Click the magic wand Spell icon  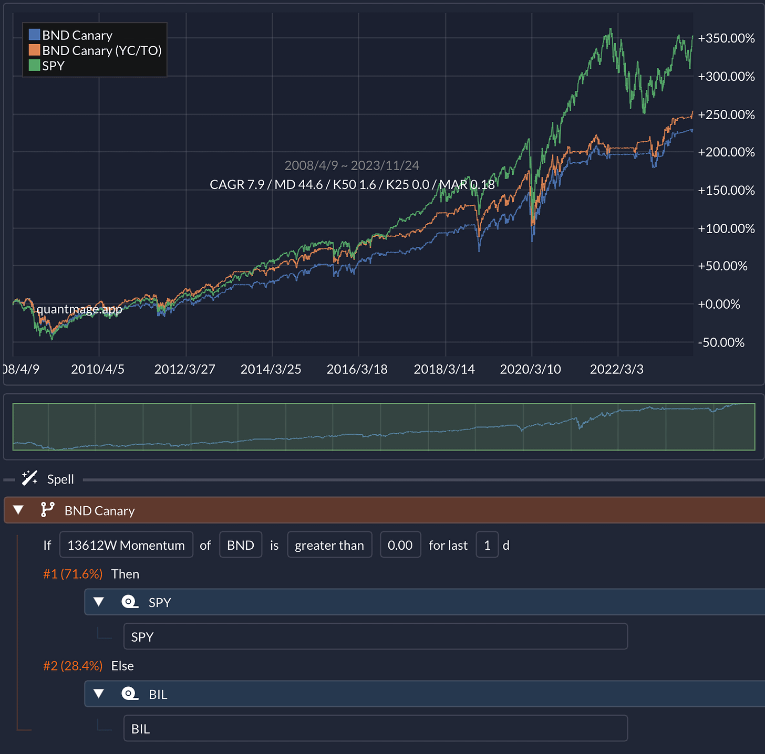(29, 478)
